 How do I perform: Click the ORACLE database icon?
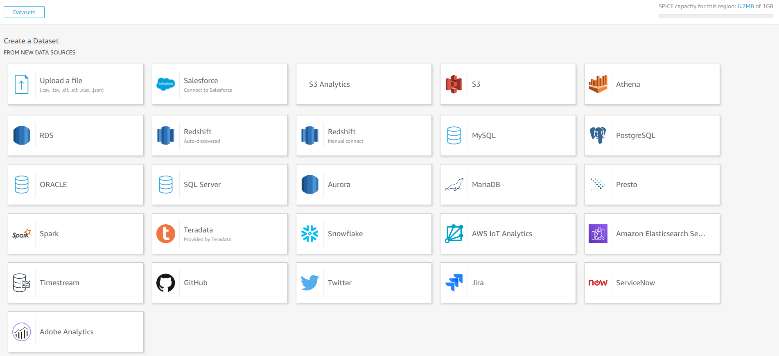[22, 185]
